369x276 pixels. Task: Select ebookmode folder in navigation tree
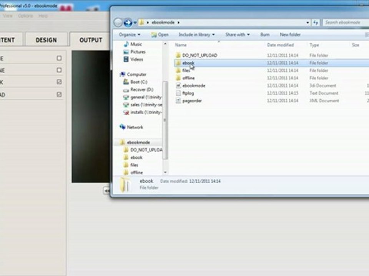click(138, 143)
